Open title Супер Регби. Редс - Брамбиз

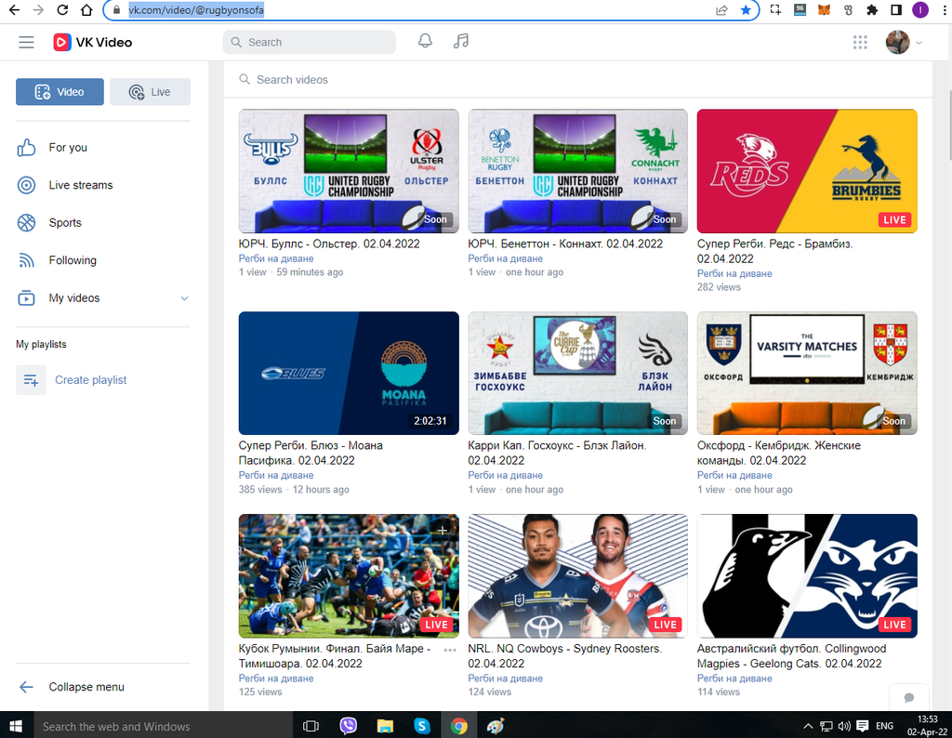tap(774, 251)
